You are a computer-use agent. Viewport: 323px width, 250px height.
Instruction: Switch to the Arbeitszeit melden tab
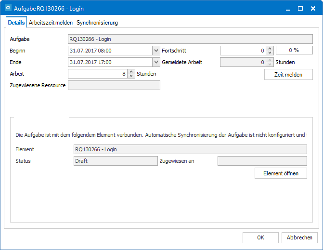51,23
